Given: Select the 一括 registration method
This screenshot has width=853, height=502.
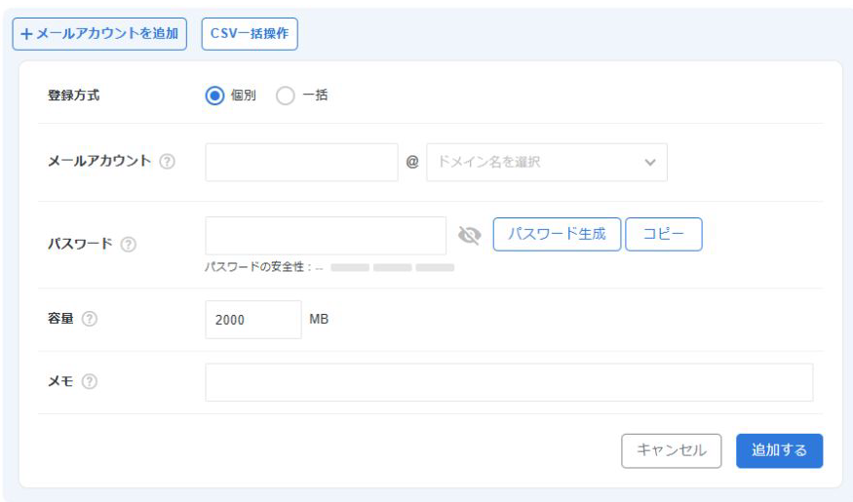Looking at the screenshot, I should pyautogui.click(x=285, y=96).
